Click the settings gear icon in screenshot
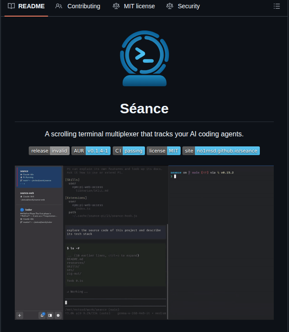The height and width of the screenshot is (332, 289). coord(58,315)
